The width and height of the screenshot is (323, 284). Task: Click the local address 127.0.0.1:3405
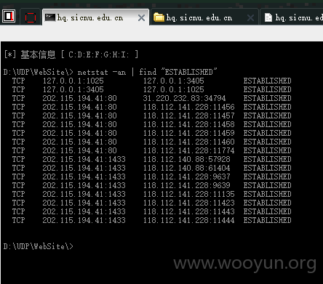coord(73,89)
